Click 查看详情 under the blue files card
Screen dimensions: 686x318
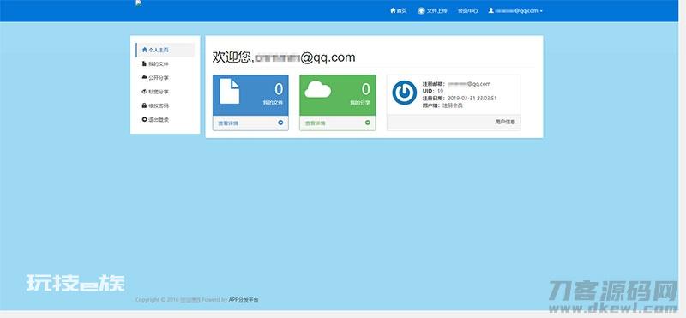pyautogui.click(x=228, y=123)
